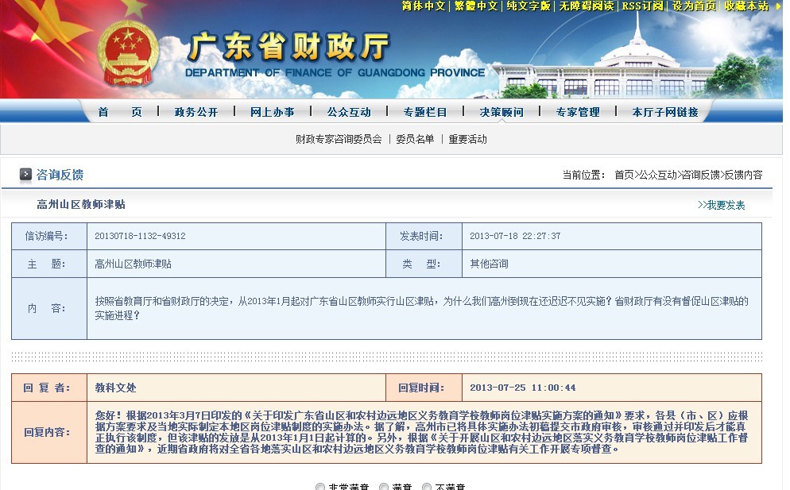Select the 满意 radio button

[x=384, y=487]
